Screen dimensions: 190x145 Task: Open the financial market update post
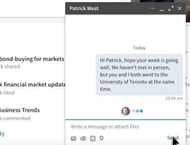33,85
